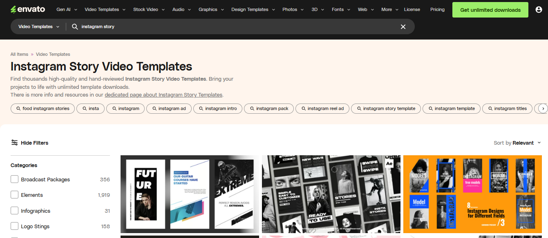
Task: Change search category Video Templates selector
Action: coord(39,26)
